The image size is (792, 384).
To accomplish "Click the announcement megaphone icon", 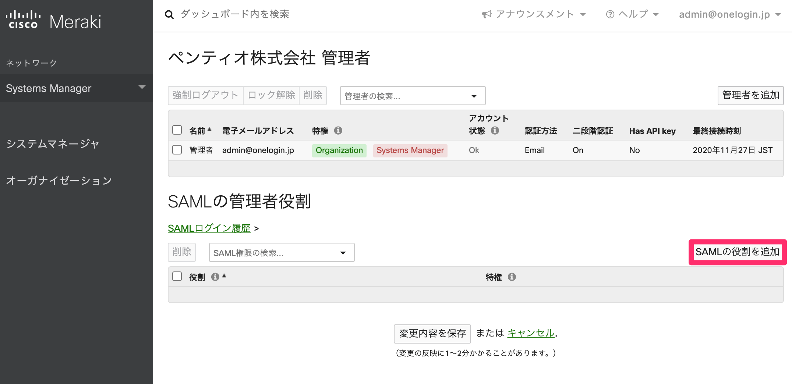I will (487, 14).
